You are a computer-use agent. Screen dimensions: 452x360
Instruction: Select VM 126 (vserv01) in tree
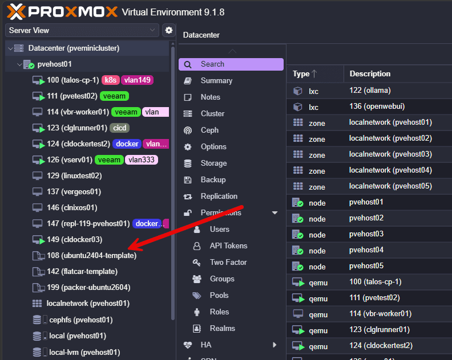(70, 159)
